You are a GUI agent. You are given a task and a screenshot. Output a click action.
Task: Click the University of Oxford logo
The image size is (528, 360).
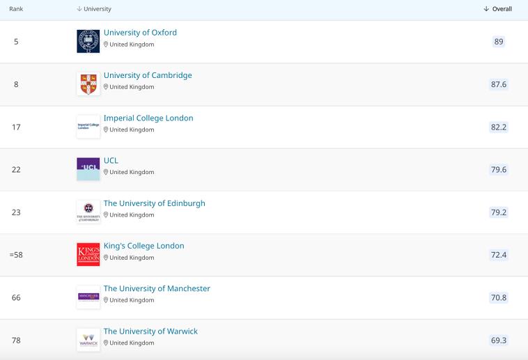click(88, 42)
